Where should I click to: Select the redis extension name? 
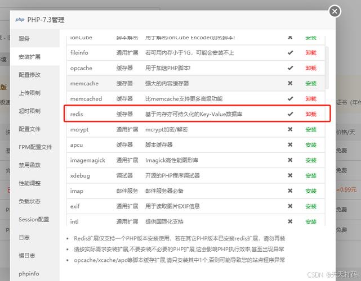pyautogui.click(x=77, y=114)
